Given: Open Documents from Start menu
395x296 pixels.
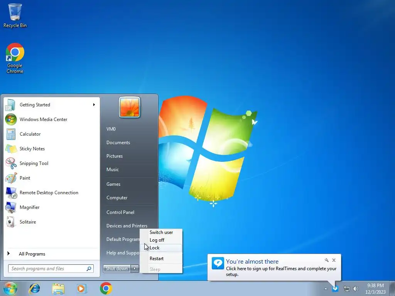Looking at the screenshot, I should coord(118,143).
